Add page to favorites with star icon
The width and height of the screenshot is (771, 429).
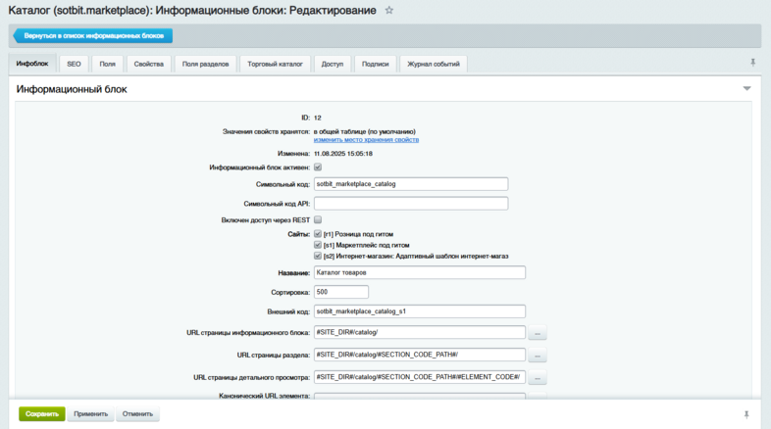389,11
